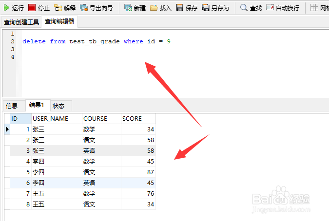Select ID cell 3
Image resolution: width=329 pixels, height=221 pixels.
click(20, 150)
